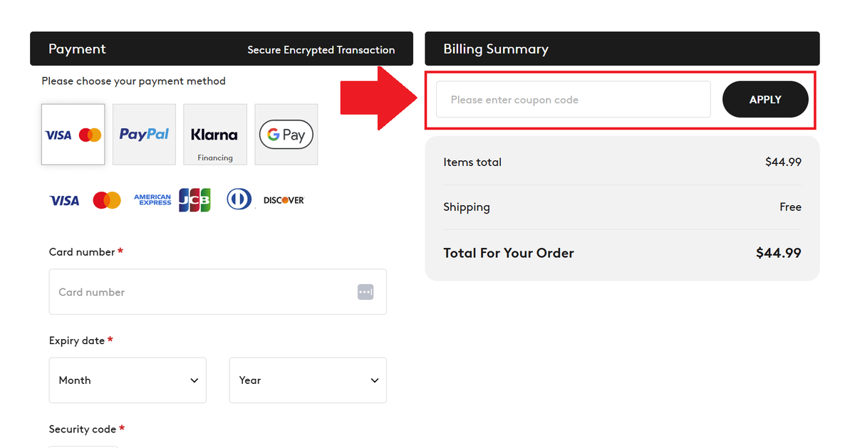Select Visa Mastercard payment method tile
Screen dimensions: 855x448
73,135
